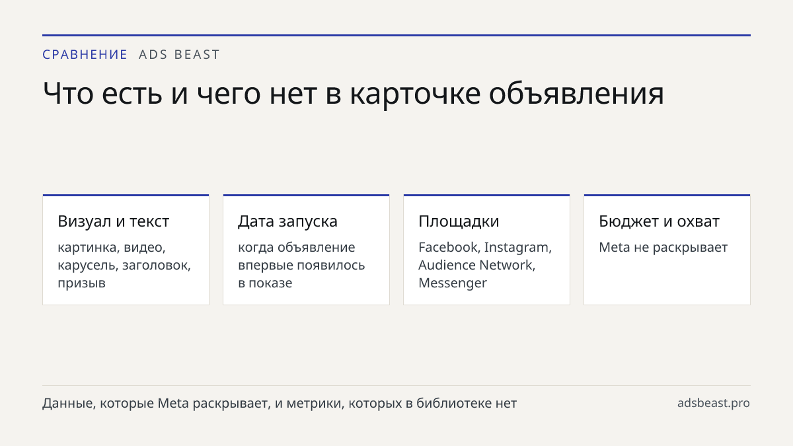The width and height of the screenshot is (793, 446).
Task: Click the text 'когда объявление впервые появилось в показе'
Action: click(x=301, y=265)
